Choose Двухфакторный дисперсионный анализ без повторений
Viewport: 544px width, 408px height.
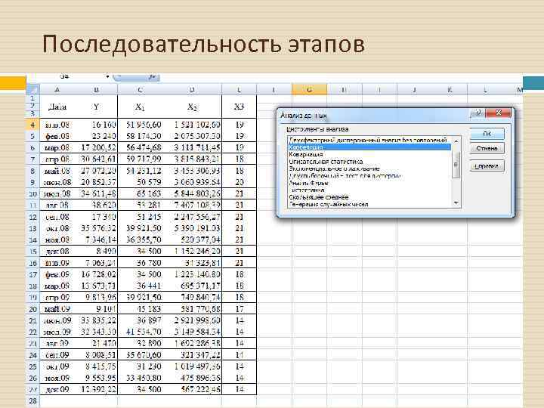pyautogui.click(x=368, y=141)
